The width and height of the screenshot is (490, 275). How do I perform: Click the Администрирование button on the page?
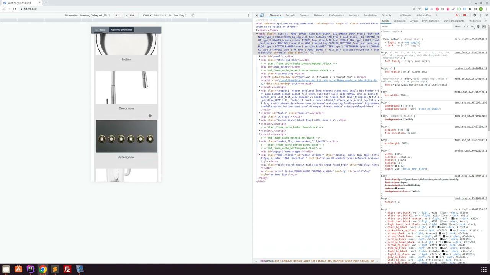[x=122, y=30]
